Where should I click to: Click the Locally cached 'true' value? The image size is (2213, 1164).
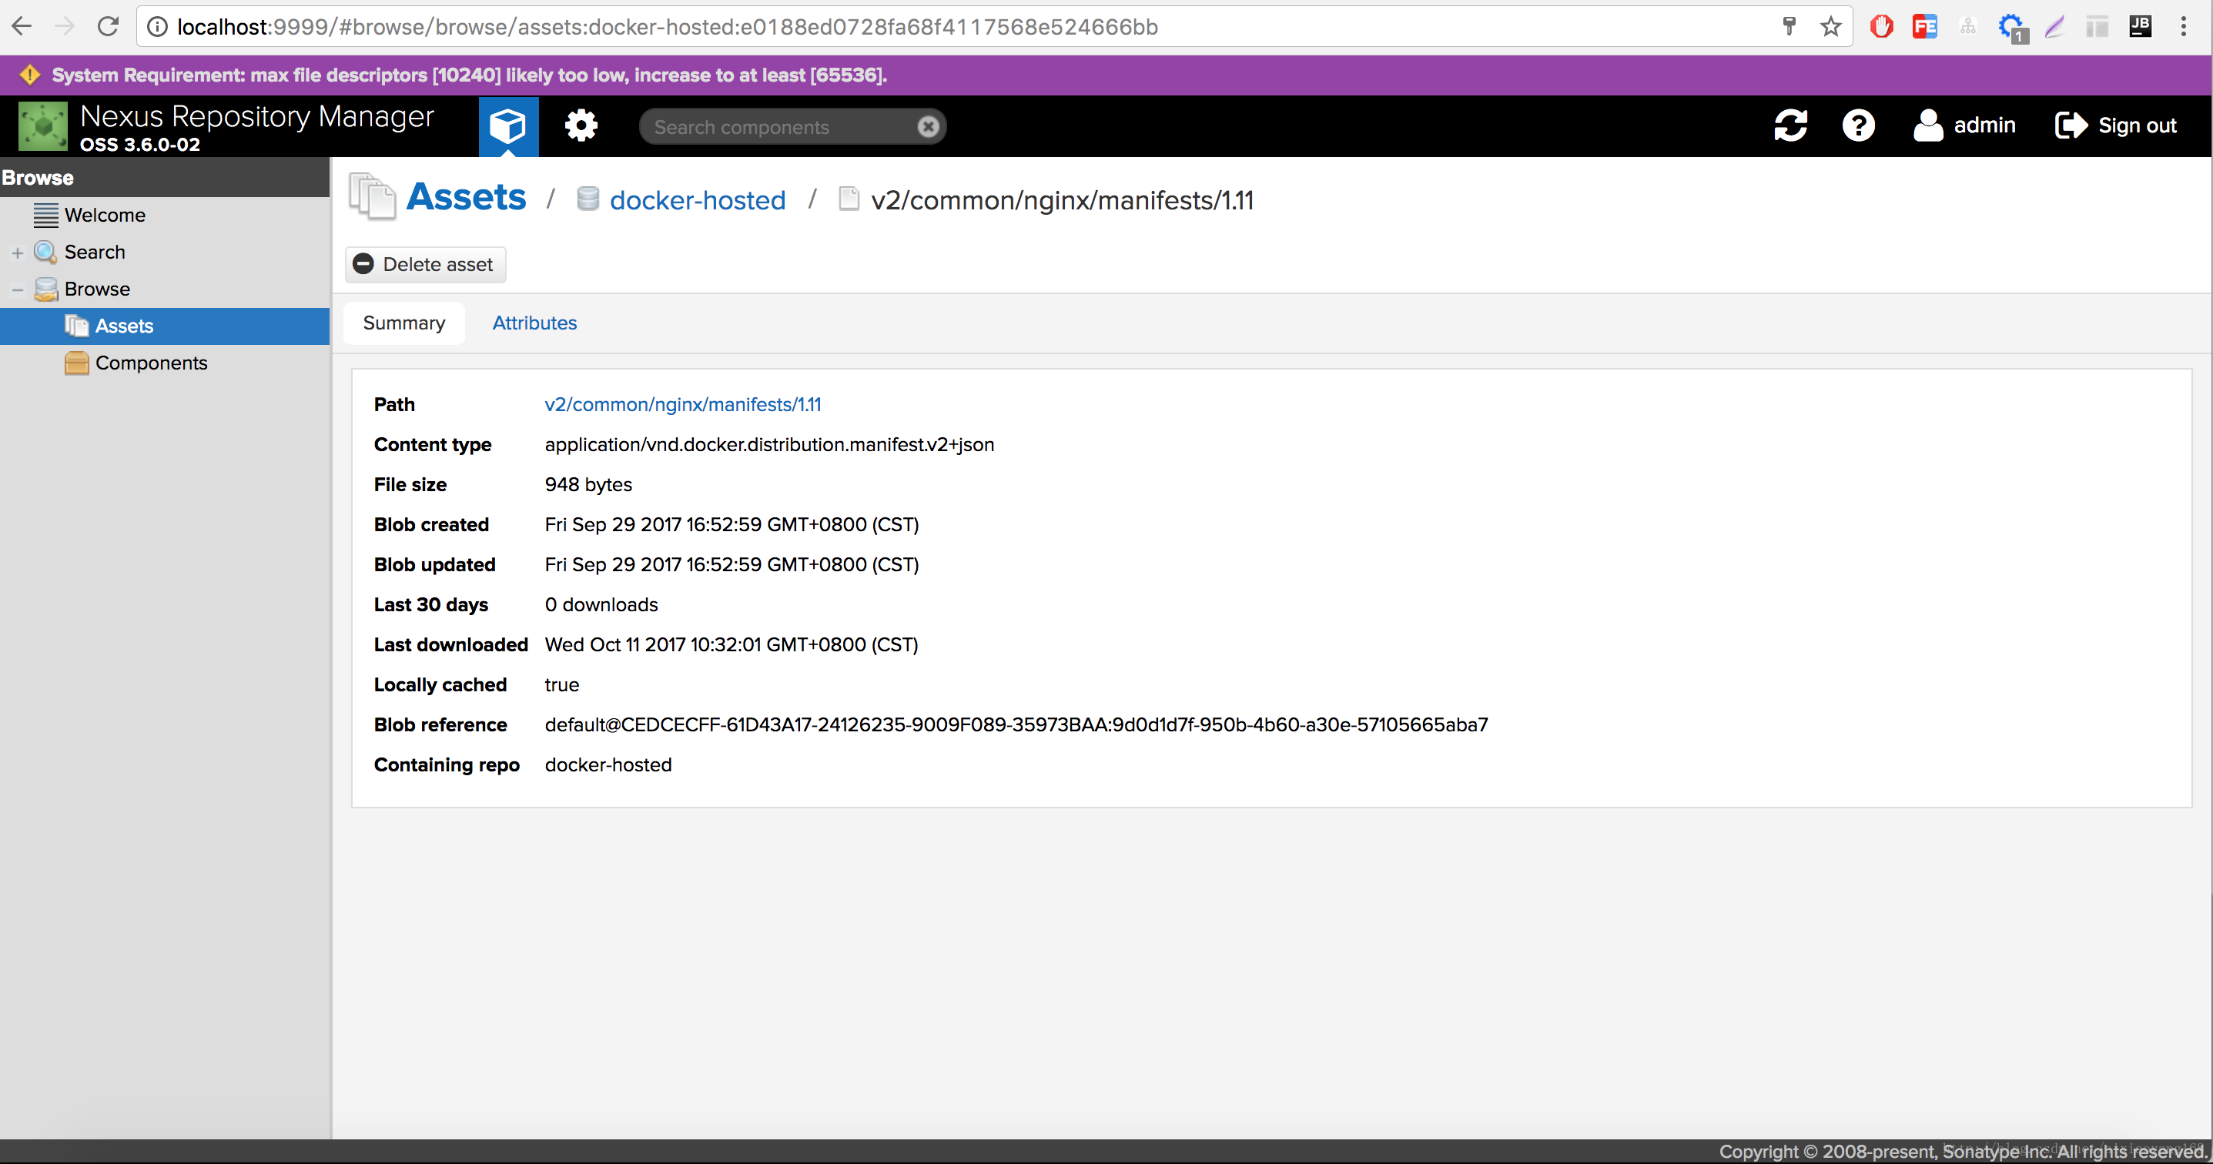562,684
